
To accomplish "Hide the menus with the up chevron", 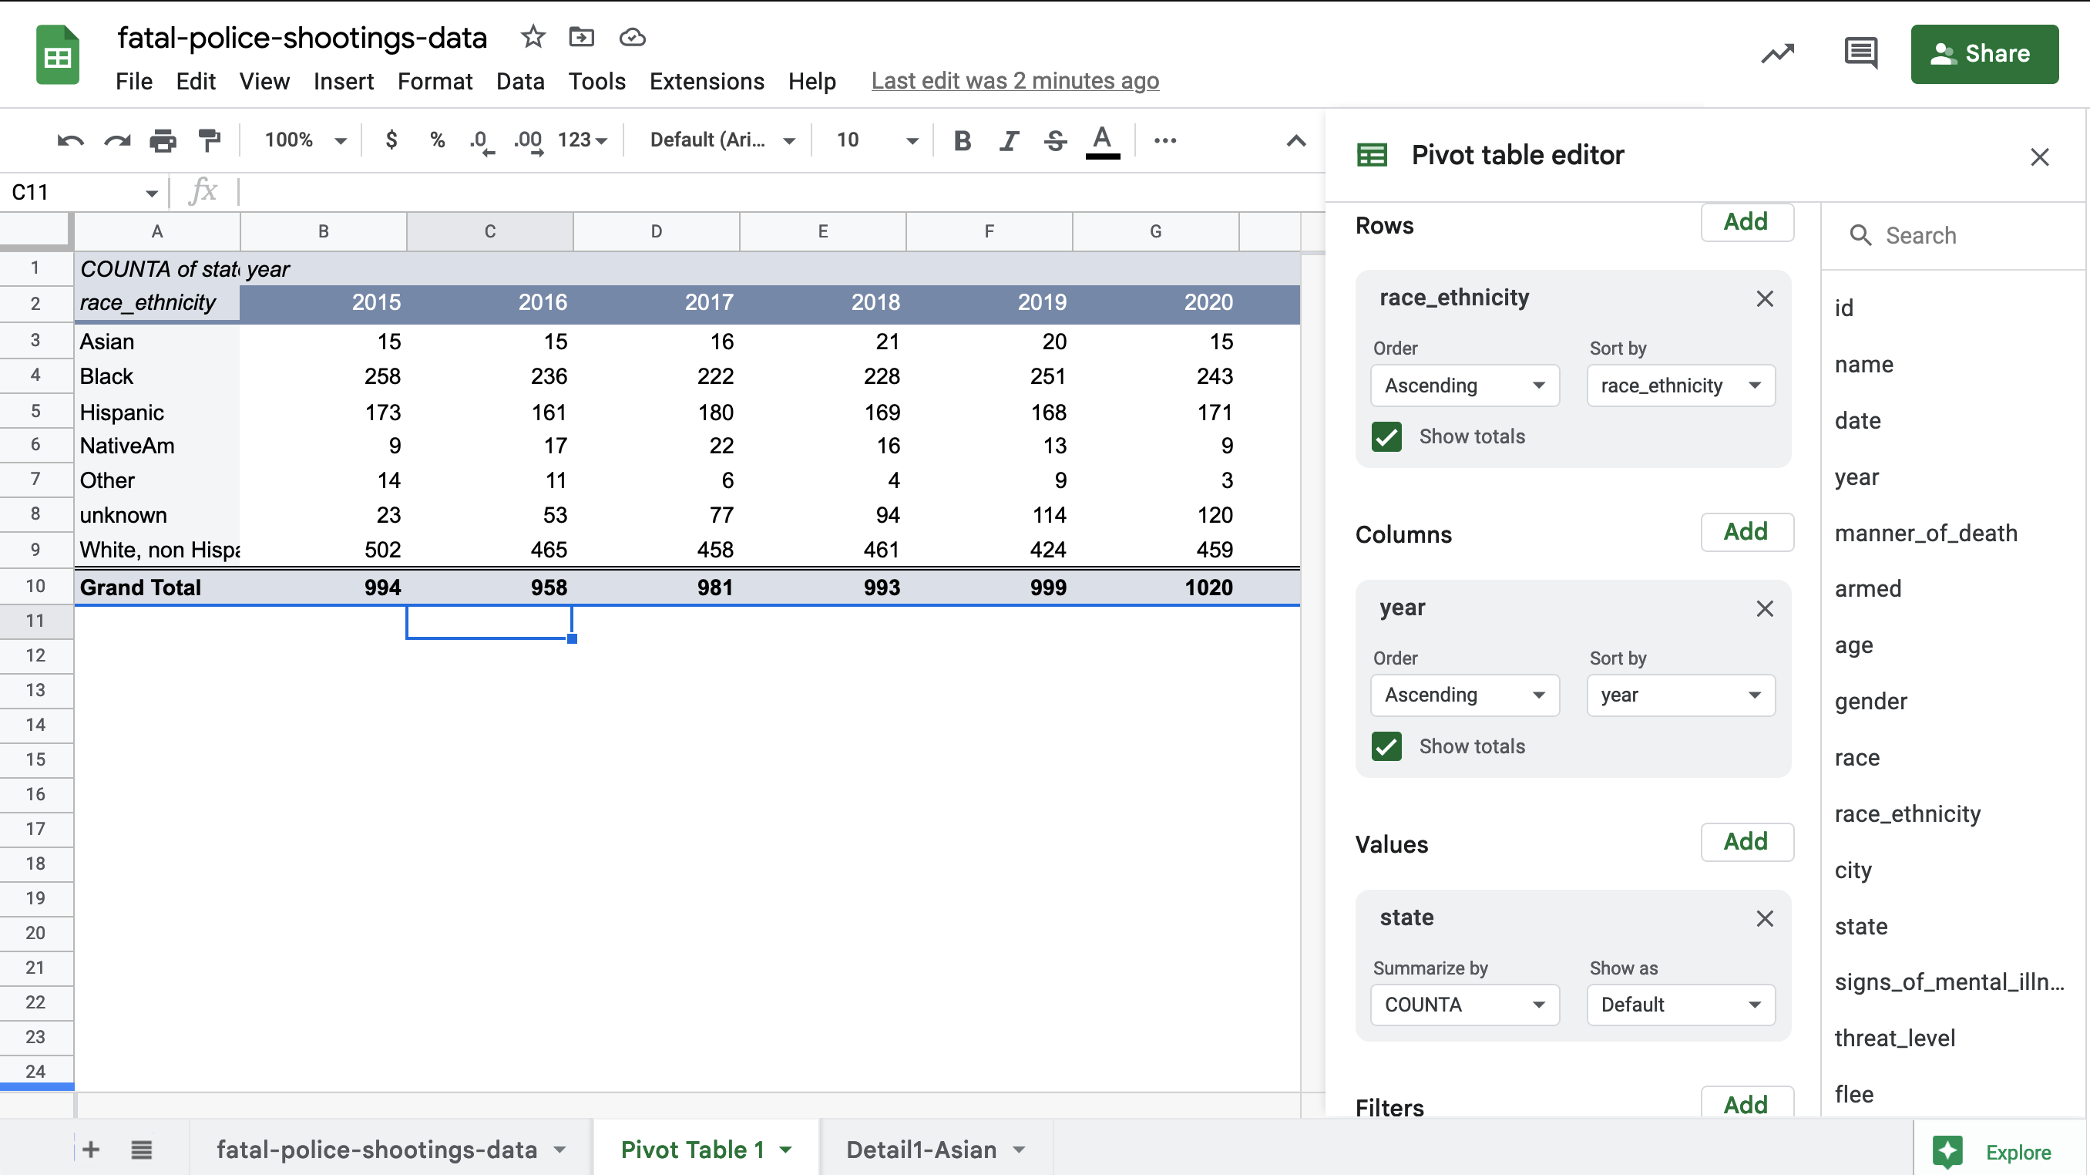I will 1295,141.
